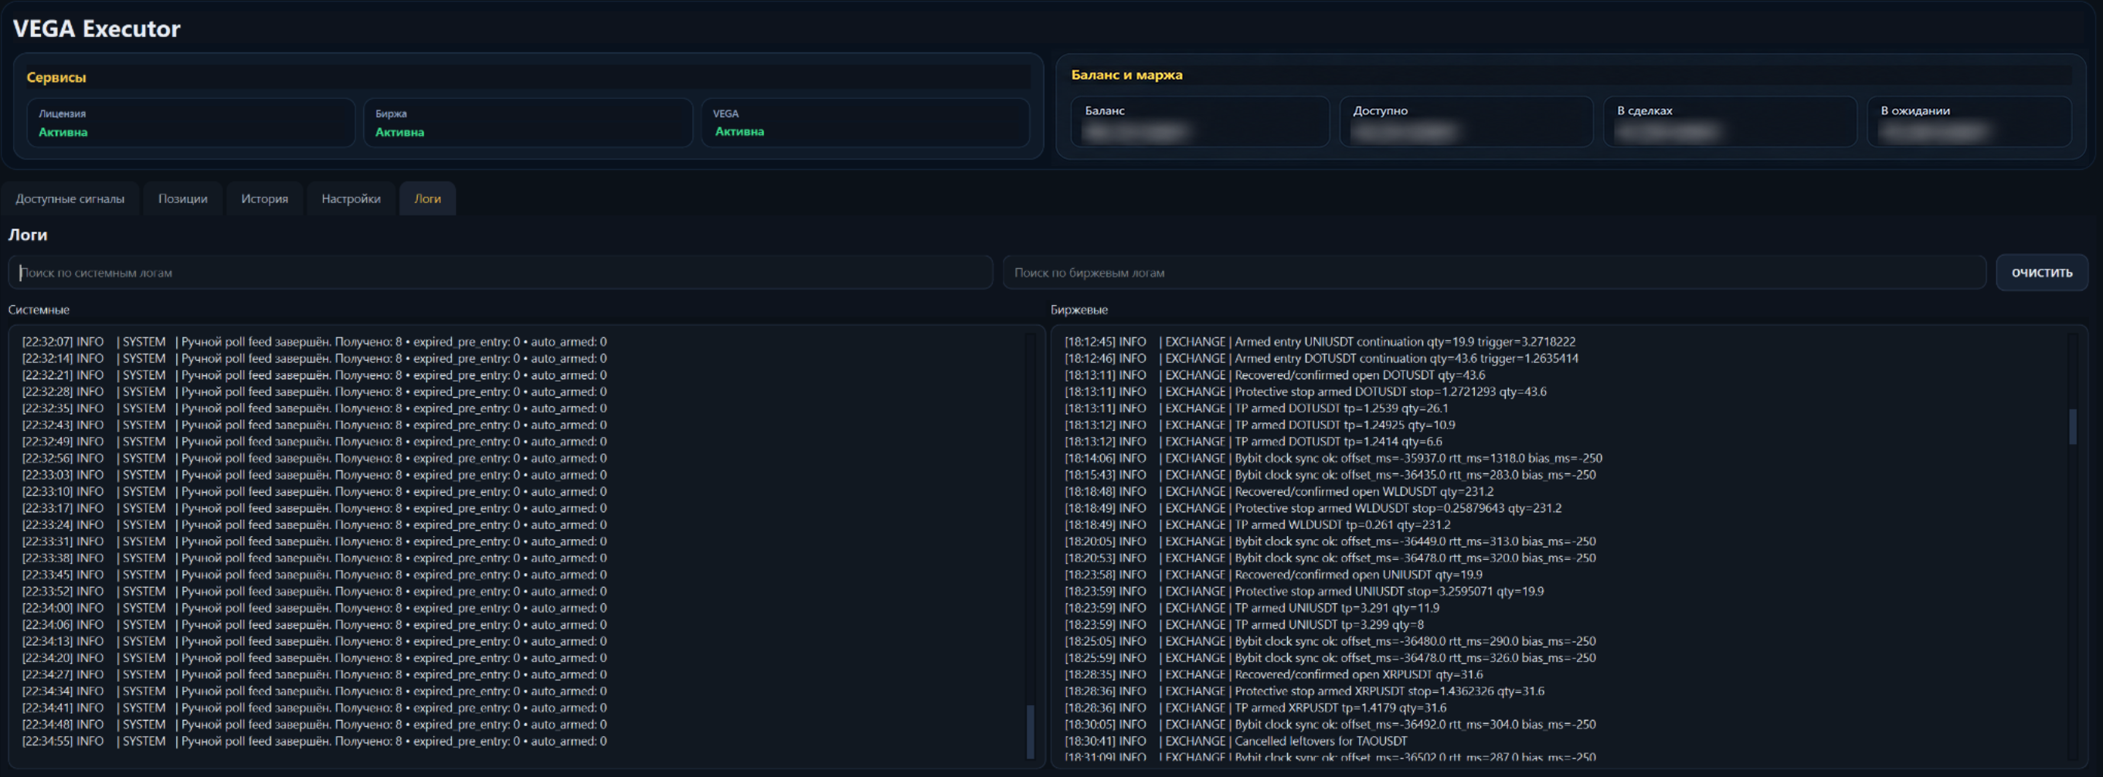Image resolution: width=2103 pixels, height=777 pixels.
Task: Select Recovered/confirmed open WLDUSDT log line
Action: pyautogui.click(x=1279, y=491)
